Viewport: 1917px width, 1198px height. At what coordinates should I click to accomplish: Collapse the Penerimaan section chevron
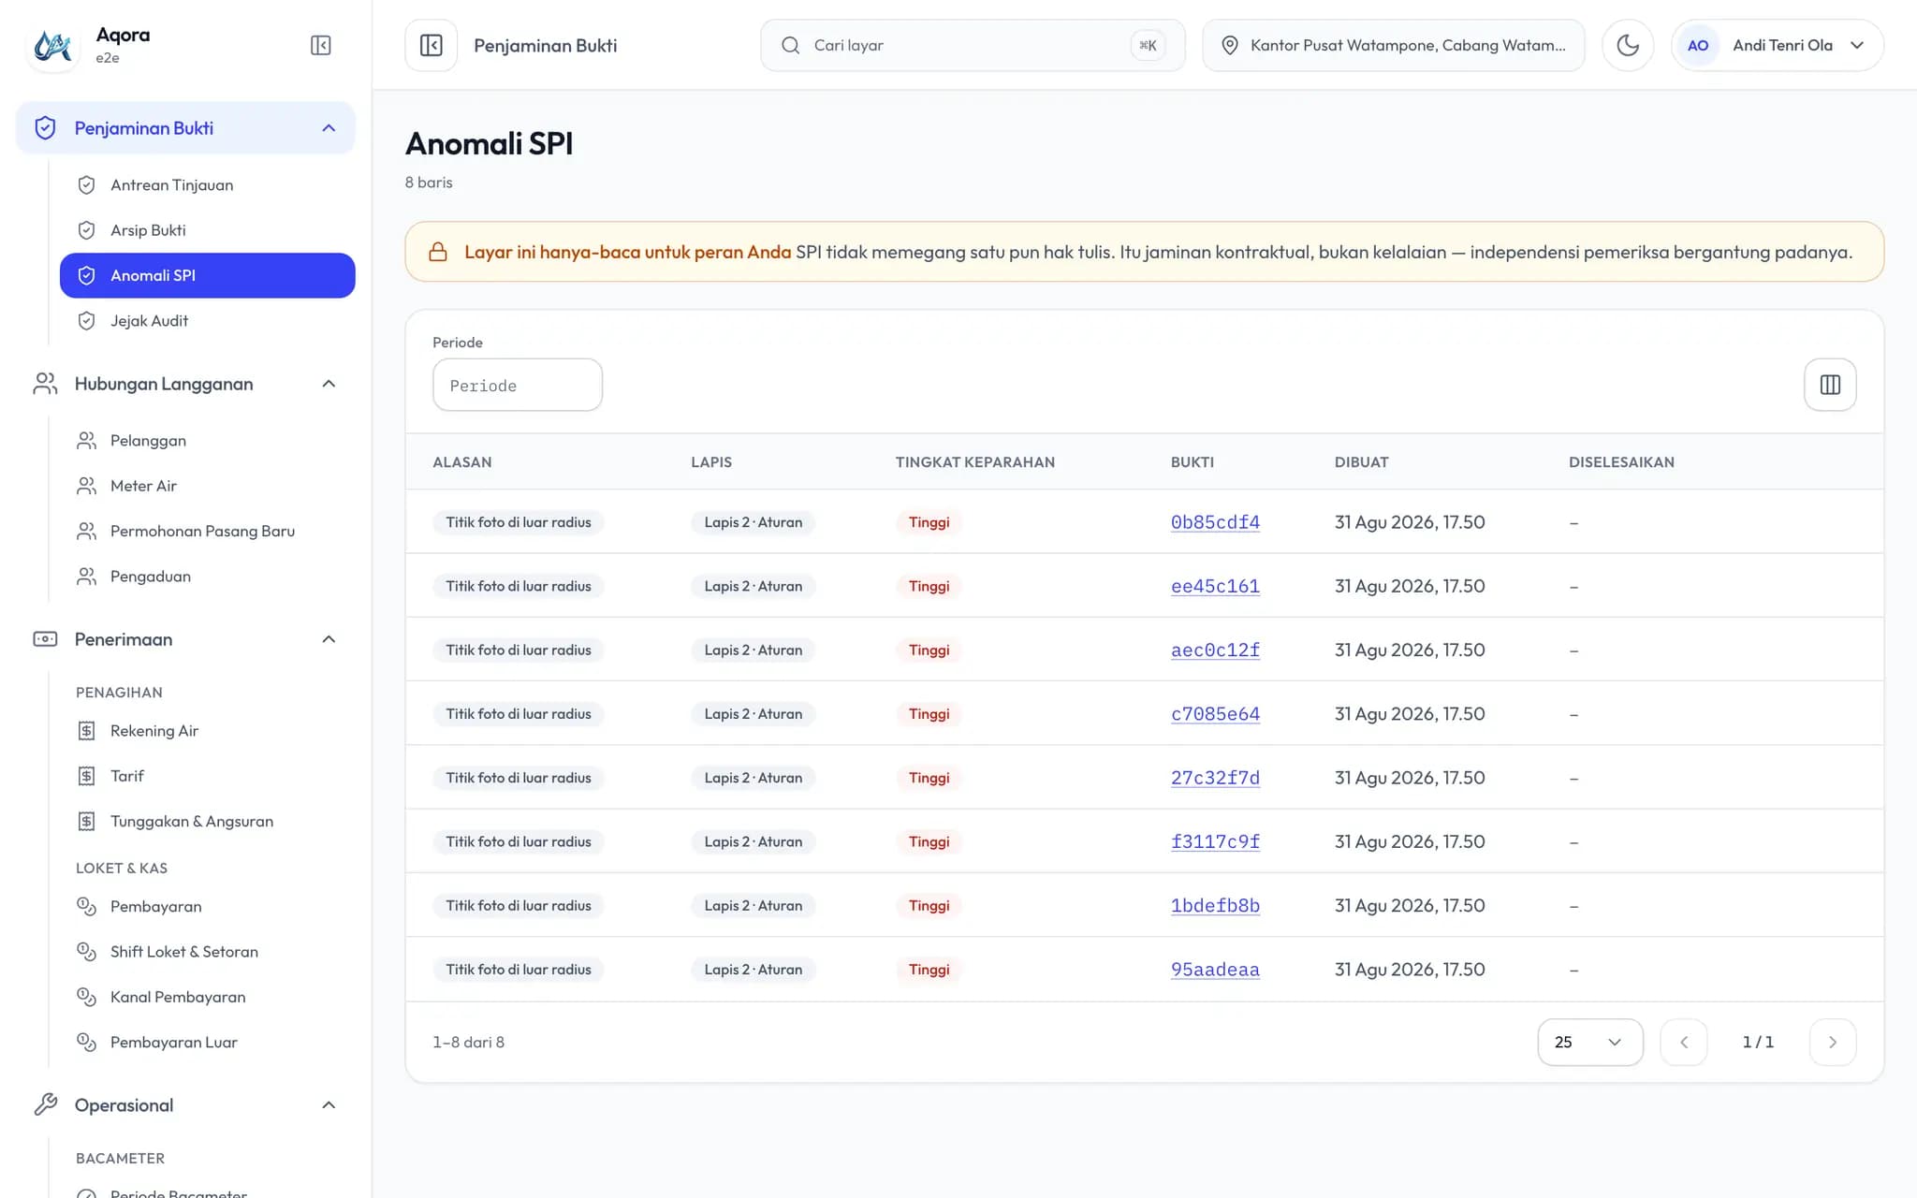click(329, 639)
